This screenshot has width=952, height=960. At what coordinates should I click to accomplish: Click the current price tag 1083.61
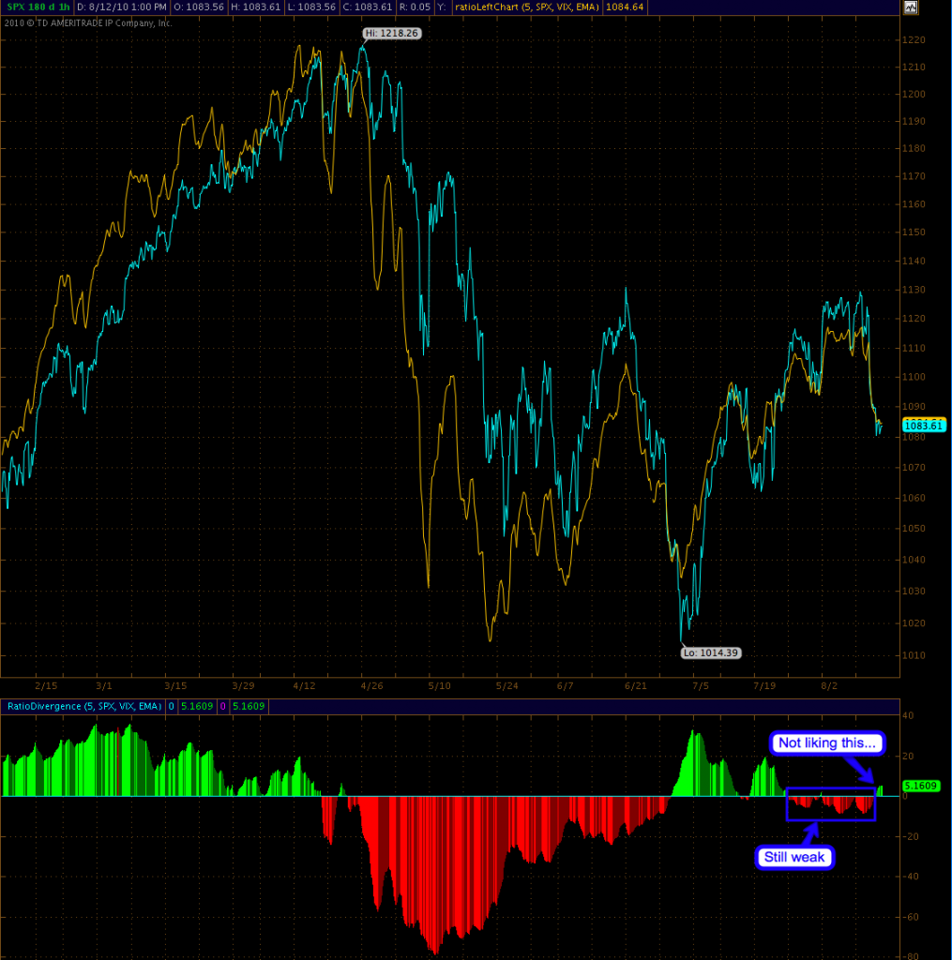pos(924,426)
